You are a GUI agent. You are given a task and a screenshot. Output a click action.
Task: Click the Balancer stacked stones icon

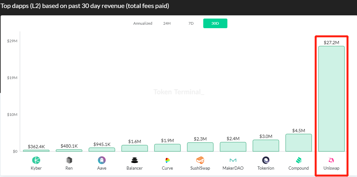134,160
